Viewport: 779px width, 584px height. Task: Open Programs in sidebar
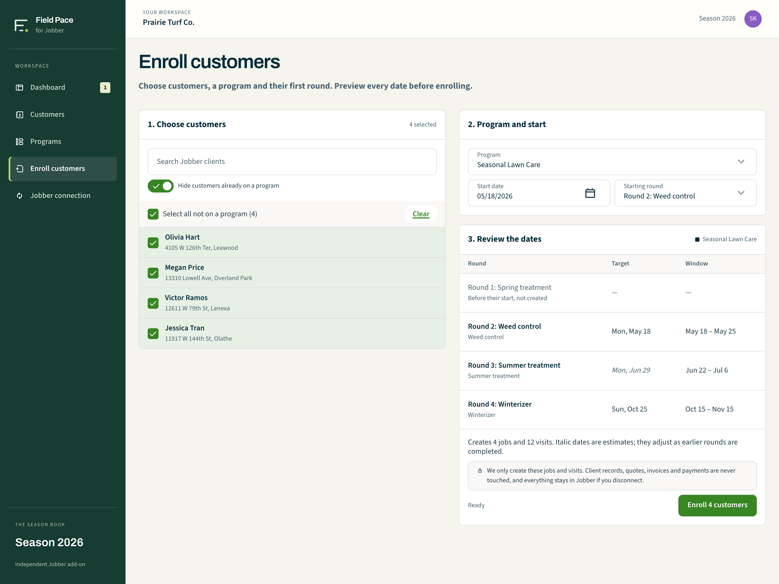63,141
